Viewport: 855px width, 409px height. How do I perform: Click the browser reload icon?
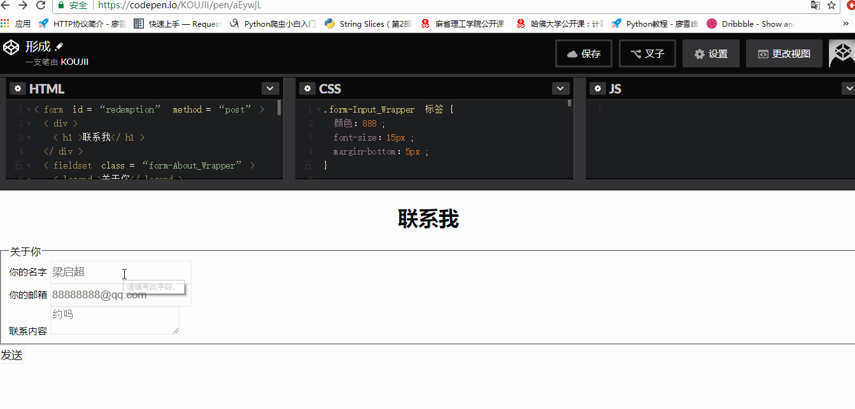[41, 5]
